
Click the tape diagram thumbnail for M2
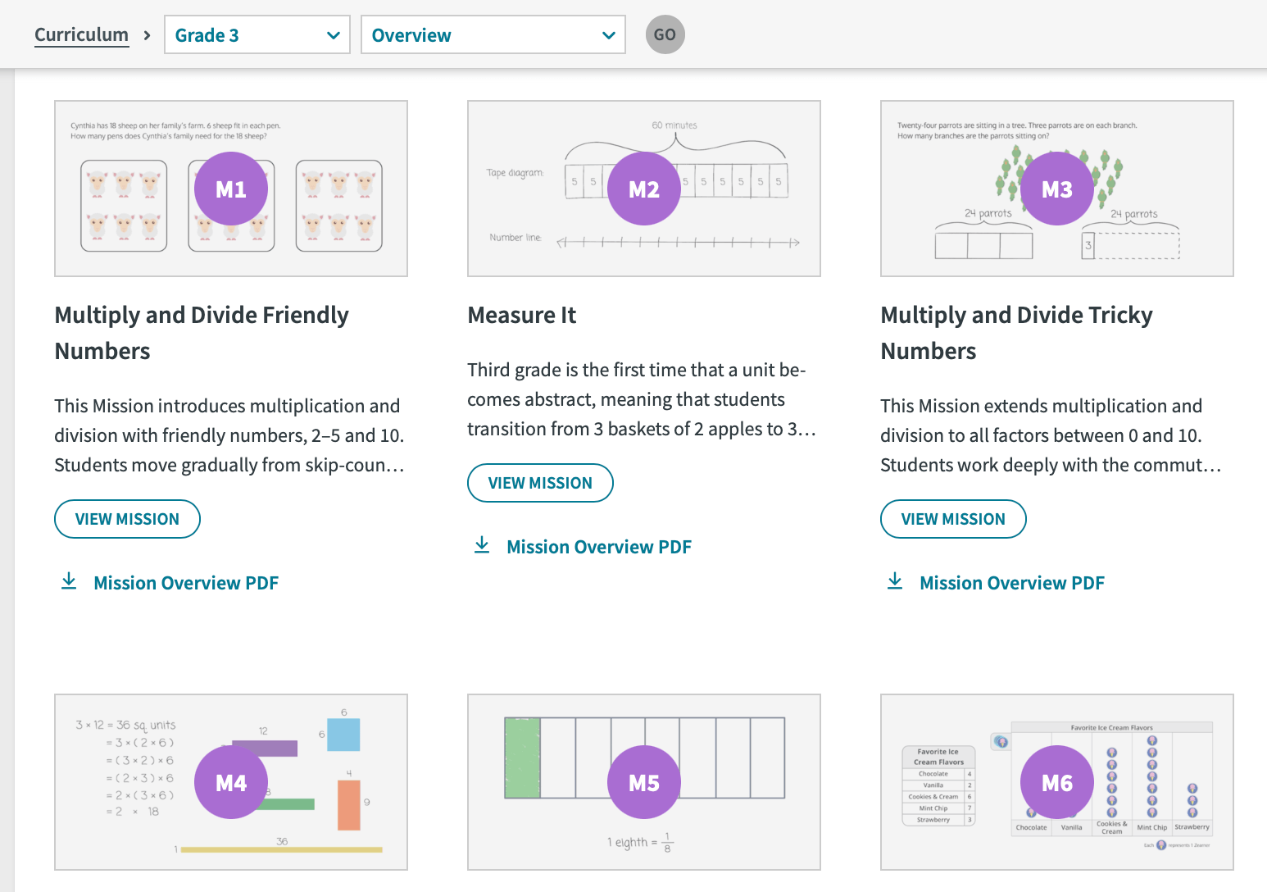click(644, 189)
